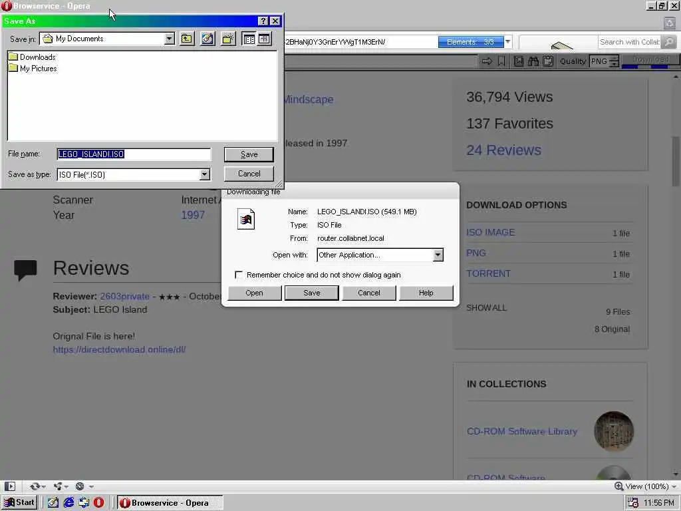Click Save in the Downloading file dialog
This screenshot has width=681, height=511.
click(x=312, y=293)
